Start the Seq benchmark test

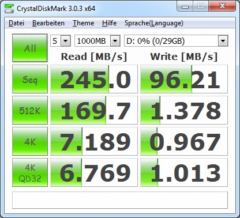[x=30, y=79]
